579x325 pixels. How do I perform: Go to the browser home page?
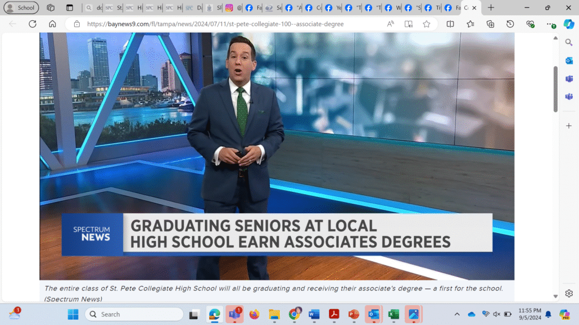pyautogui.click(x=52, y=24)
